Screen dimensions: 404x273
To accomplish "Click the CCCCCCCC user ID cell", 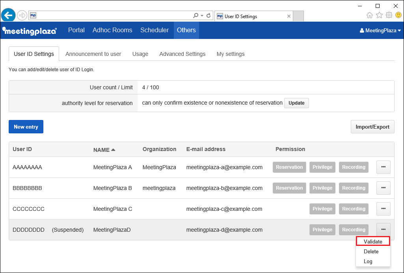I will pyautogui.click(x=28, y=209).
